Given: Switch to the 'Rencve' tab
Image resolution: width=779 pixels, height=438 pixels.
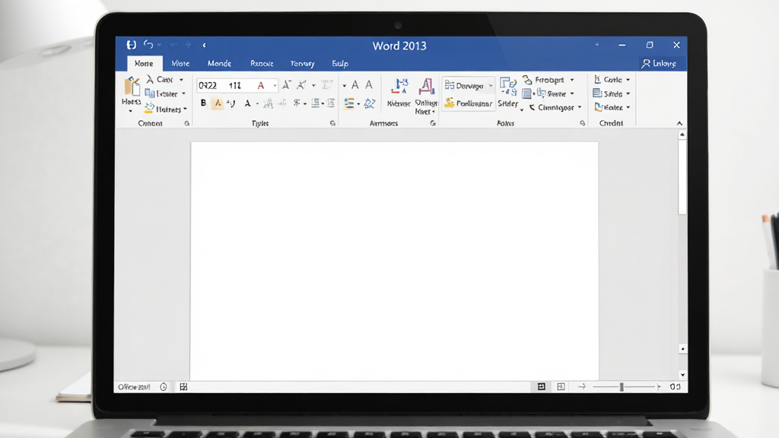Looking at the screenshot, I should (x=262, y=64).
